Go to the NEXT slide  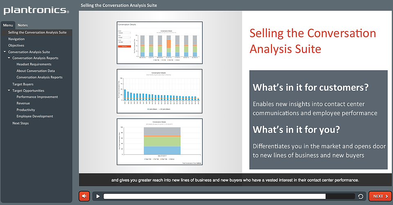(x=380, y=196)
